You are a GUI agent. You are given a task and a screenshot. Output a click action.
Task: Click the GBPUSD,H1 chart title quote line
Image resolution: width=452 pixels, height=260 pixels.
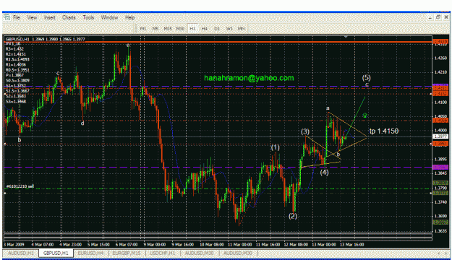[x=46, y=39]
